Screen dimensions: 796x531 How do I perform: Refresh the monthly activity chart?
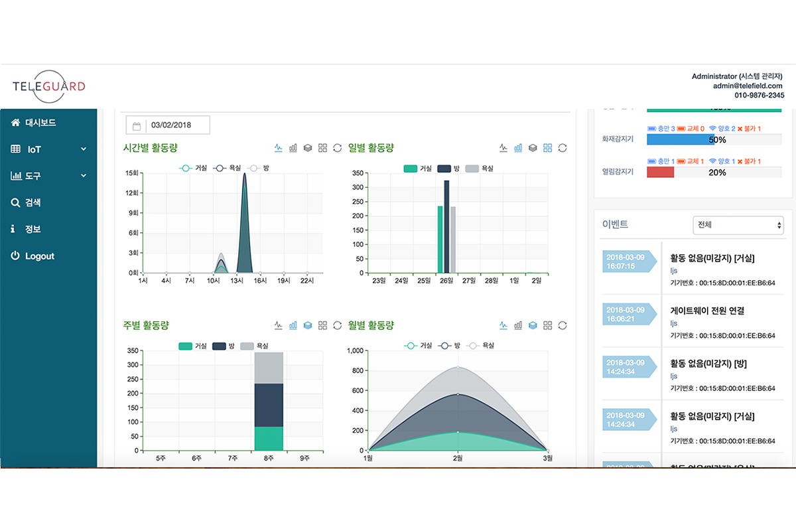[x=563, y=325]
